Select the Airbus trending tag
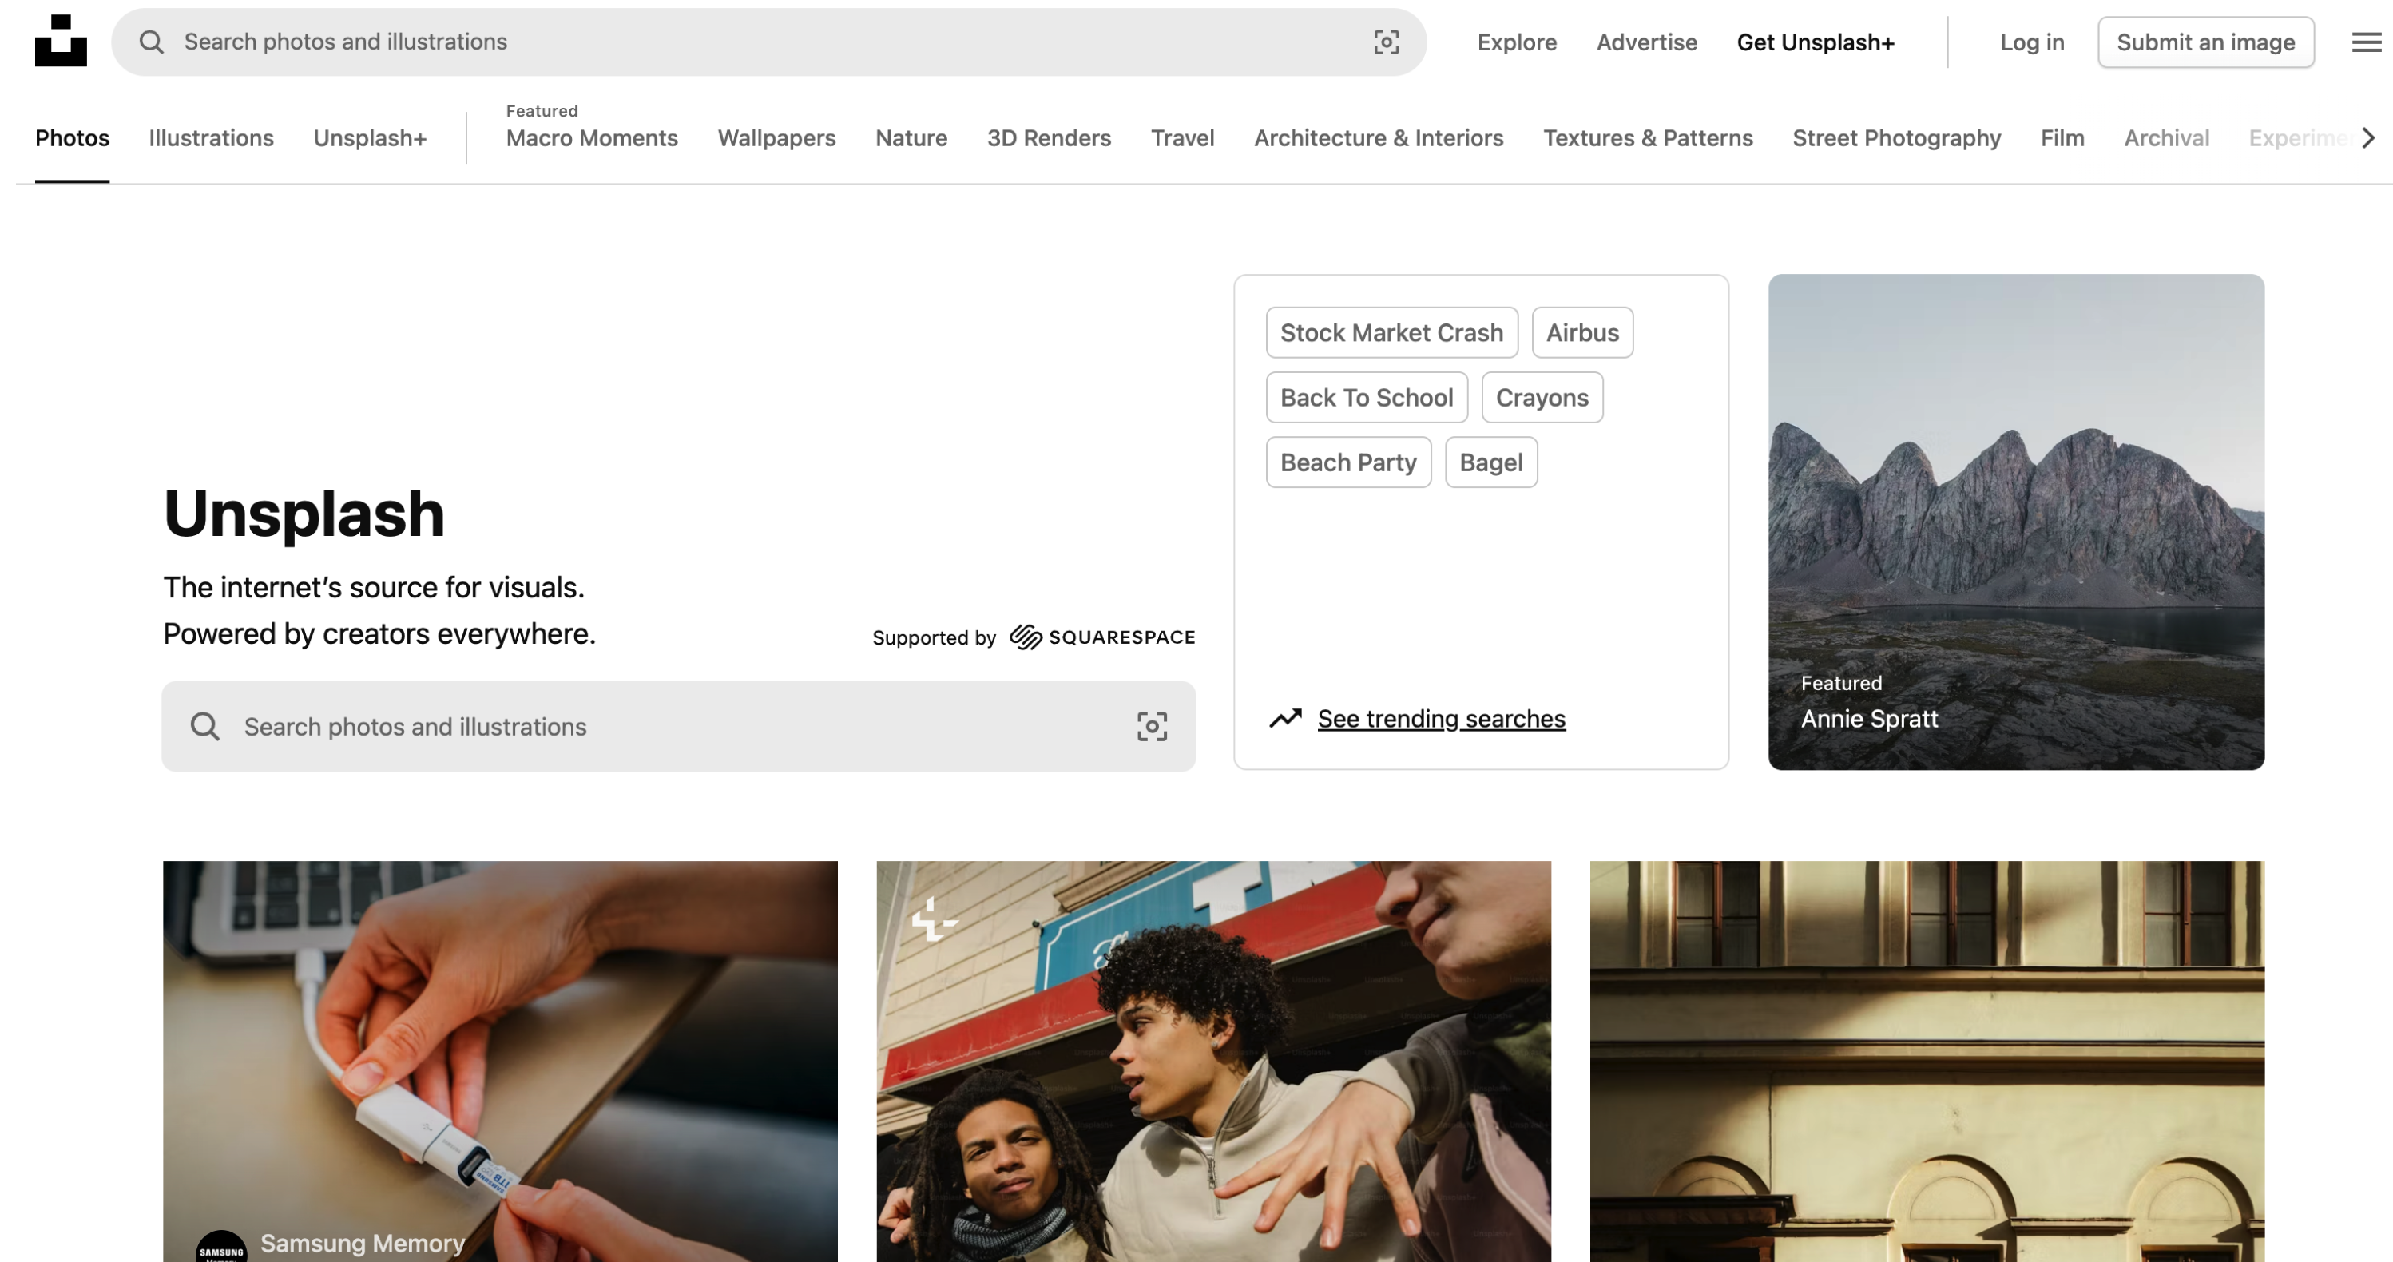Image resolution: width=2393 pixels, height=1262 pixels. coord(1582,332)
